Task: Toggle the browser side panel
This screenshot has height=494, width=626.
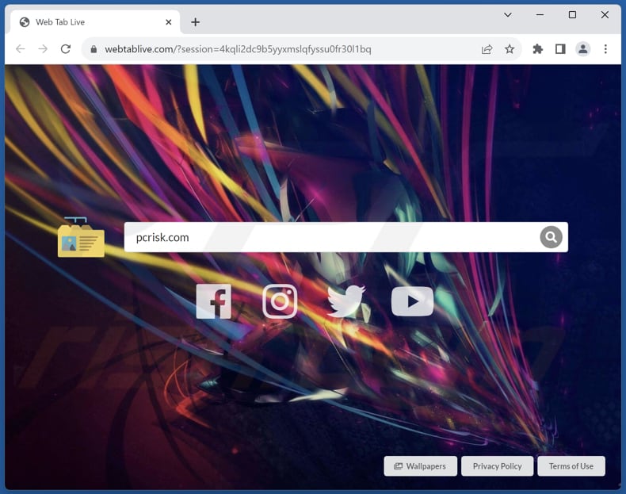Action: coord(560,49)
